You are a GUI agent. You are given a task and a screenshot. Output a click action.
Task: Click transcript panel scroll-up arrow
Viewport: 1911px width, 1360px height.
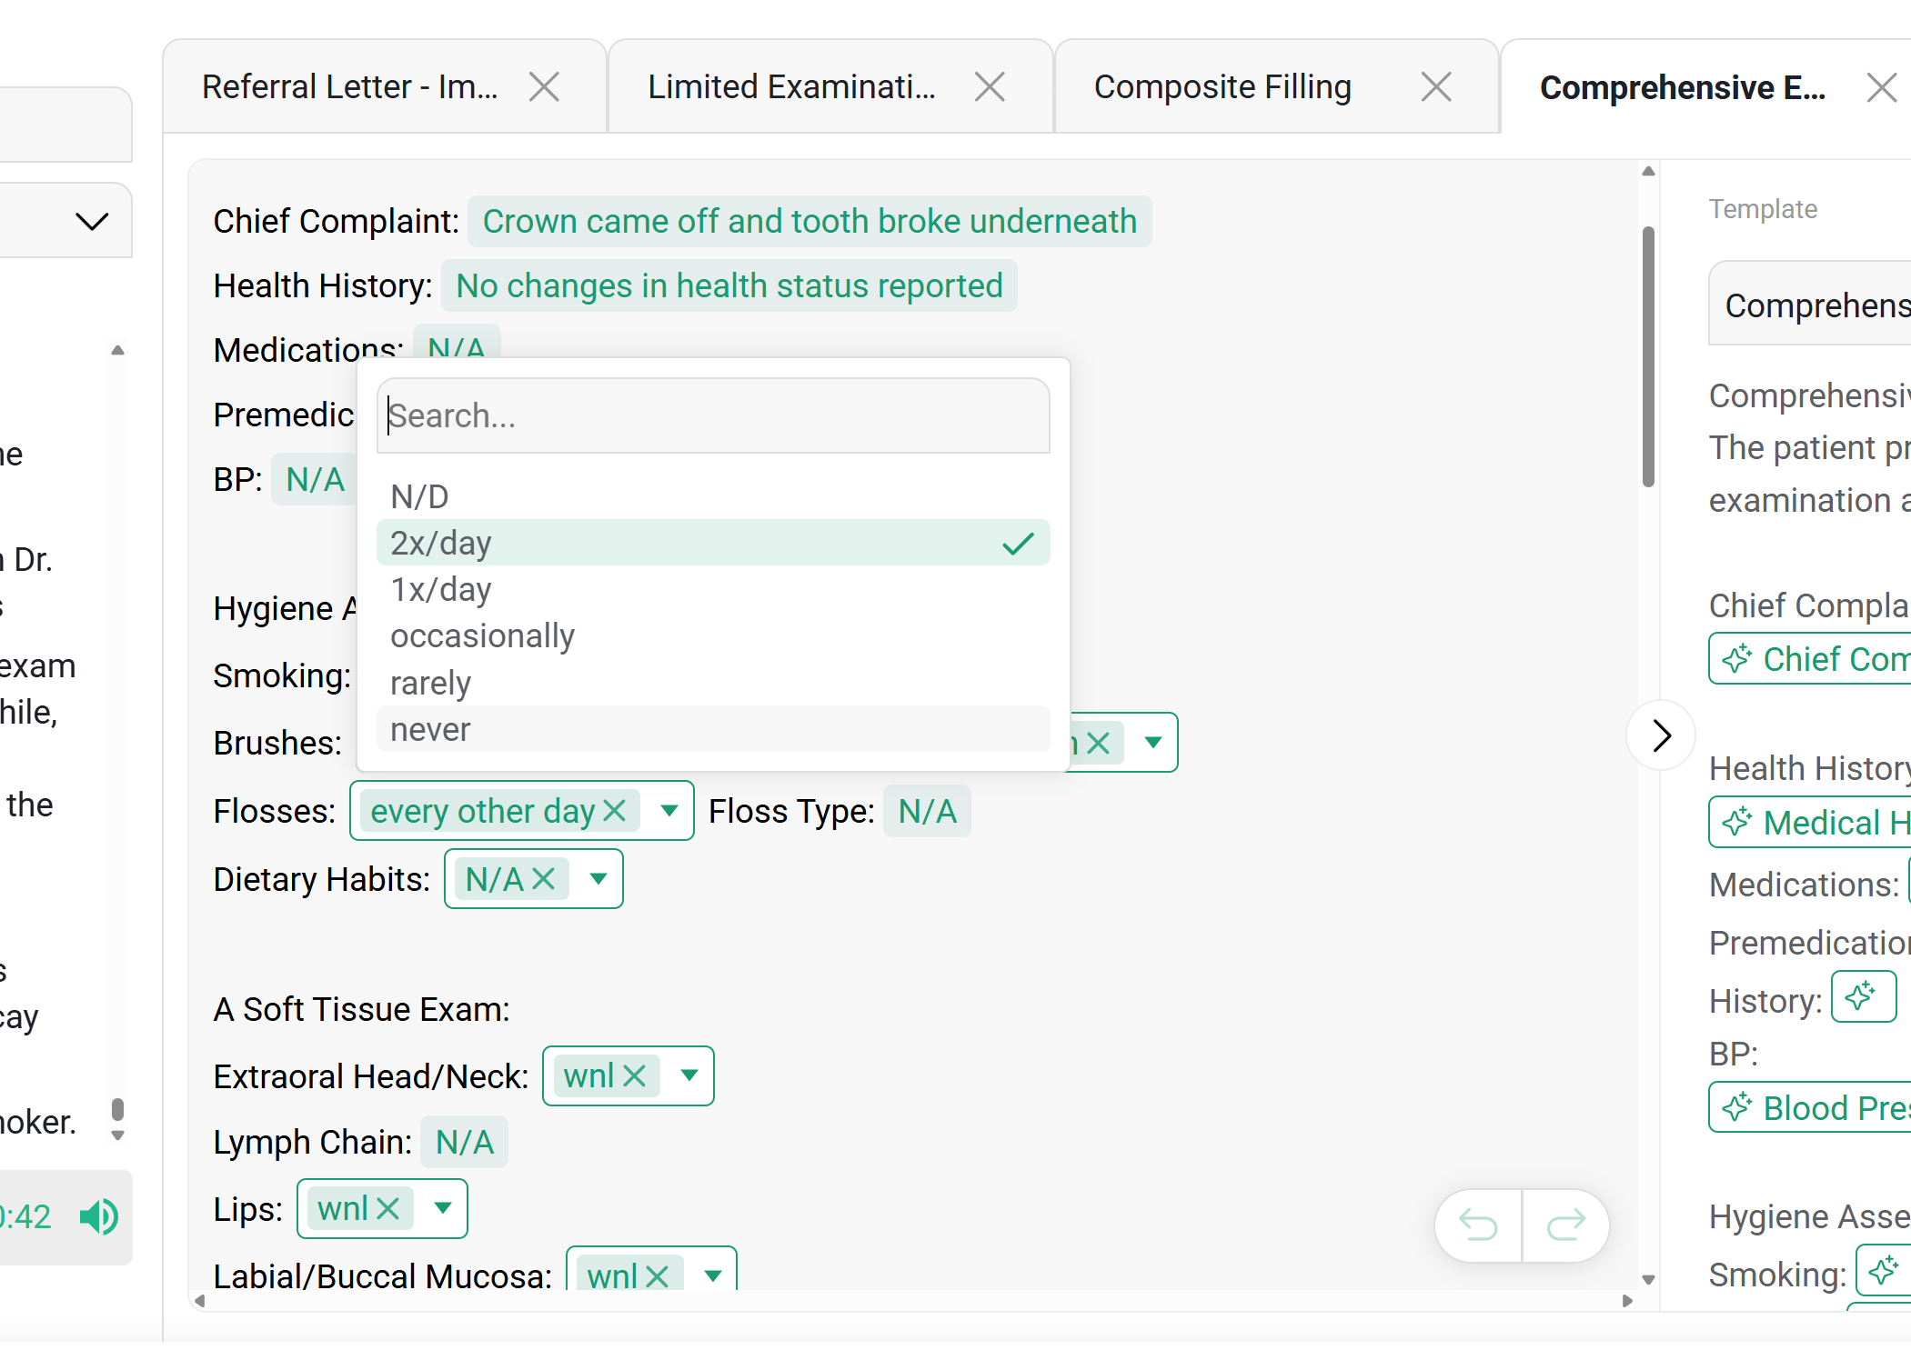pos(117,350)
